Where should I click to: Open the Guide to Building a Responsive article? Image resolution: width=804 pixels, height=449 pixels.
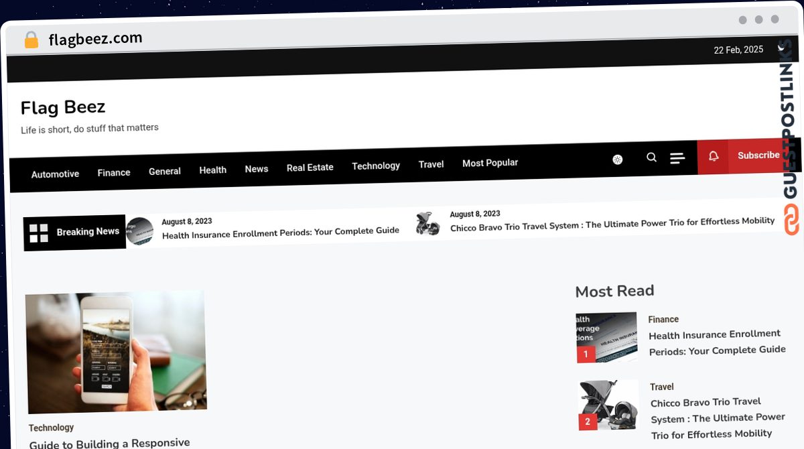point(110,444)
